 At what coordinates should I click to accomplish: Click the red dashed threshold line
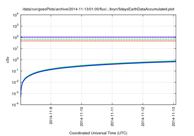tap(98, 41)
